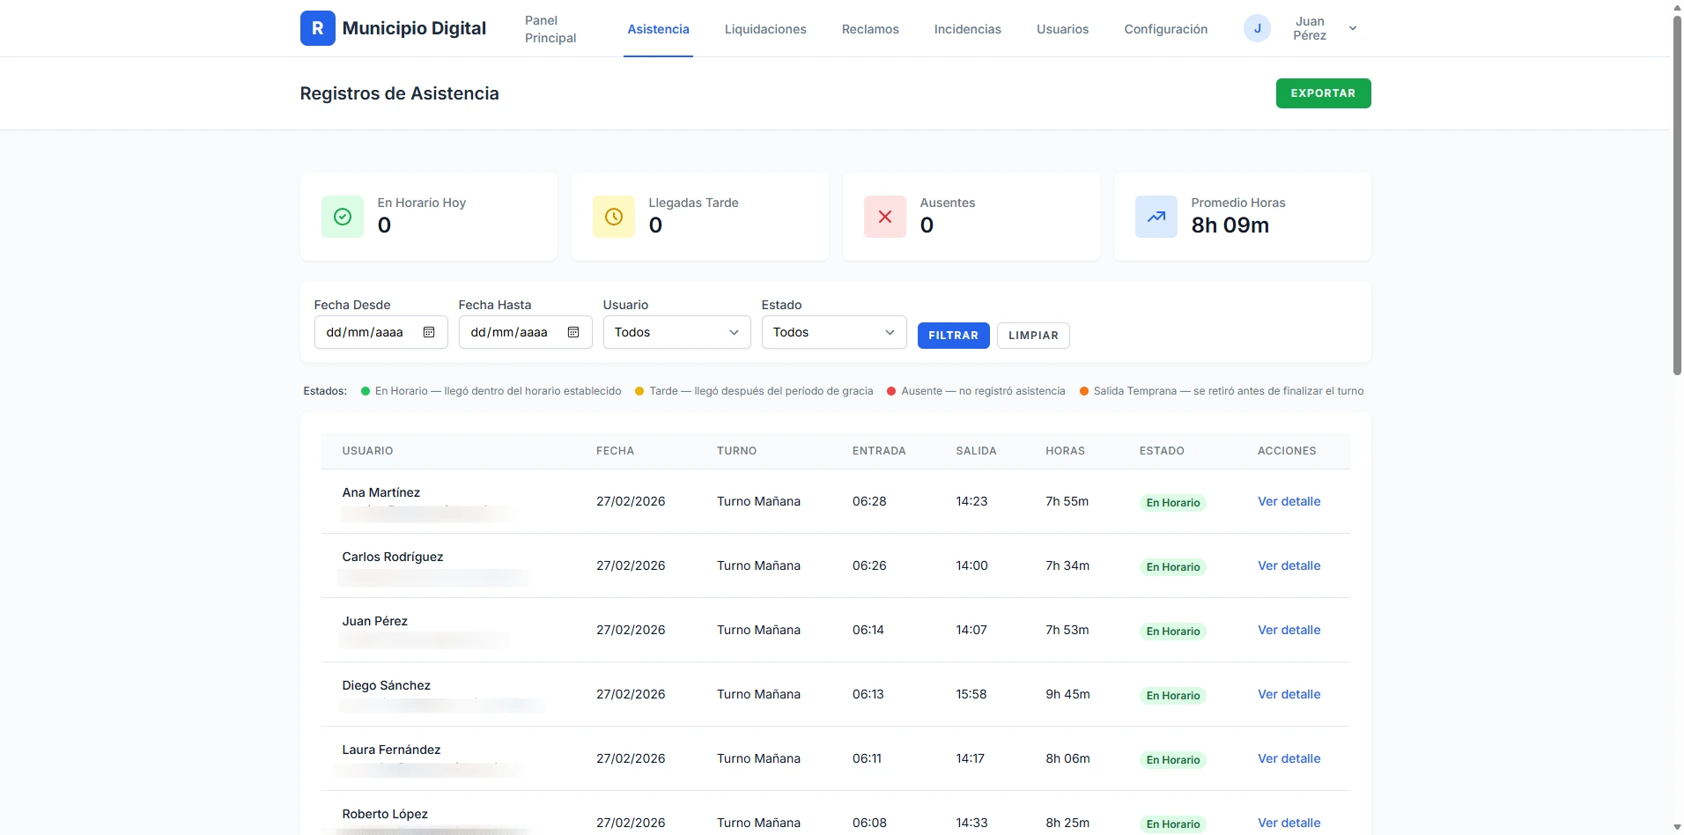Click the Fecha Hasta date input

point(525,332)
